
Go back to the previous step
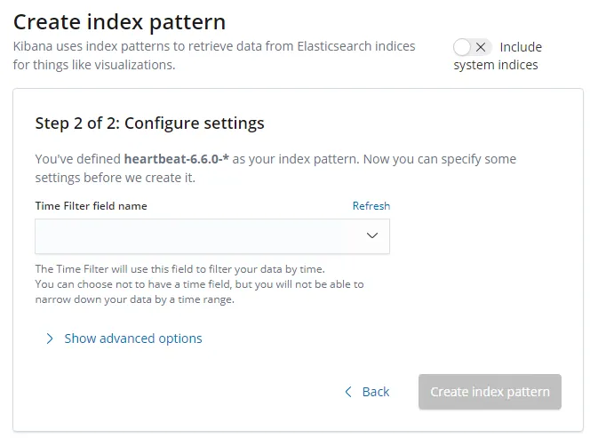pos(375,392)
